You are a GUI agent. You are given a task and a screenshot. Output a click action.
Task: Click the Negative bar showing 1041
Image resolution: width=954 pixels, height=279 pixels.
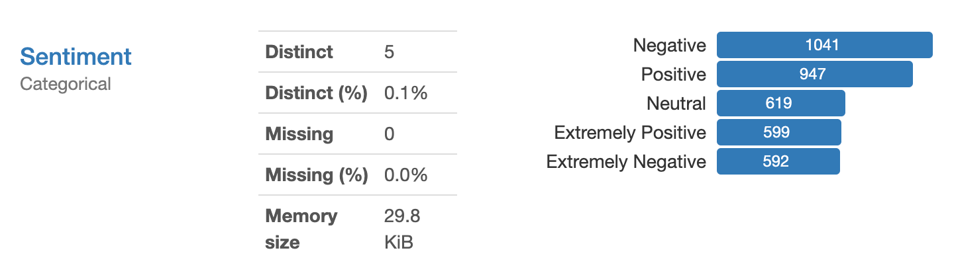coord(824,45)
